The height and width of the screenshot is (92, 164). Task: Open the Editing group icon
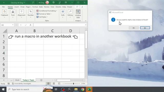click(70, 11)
